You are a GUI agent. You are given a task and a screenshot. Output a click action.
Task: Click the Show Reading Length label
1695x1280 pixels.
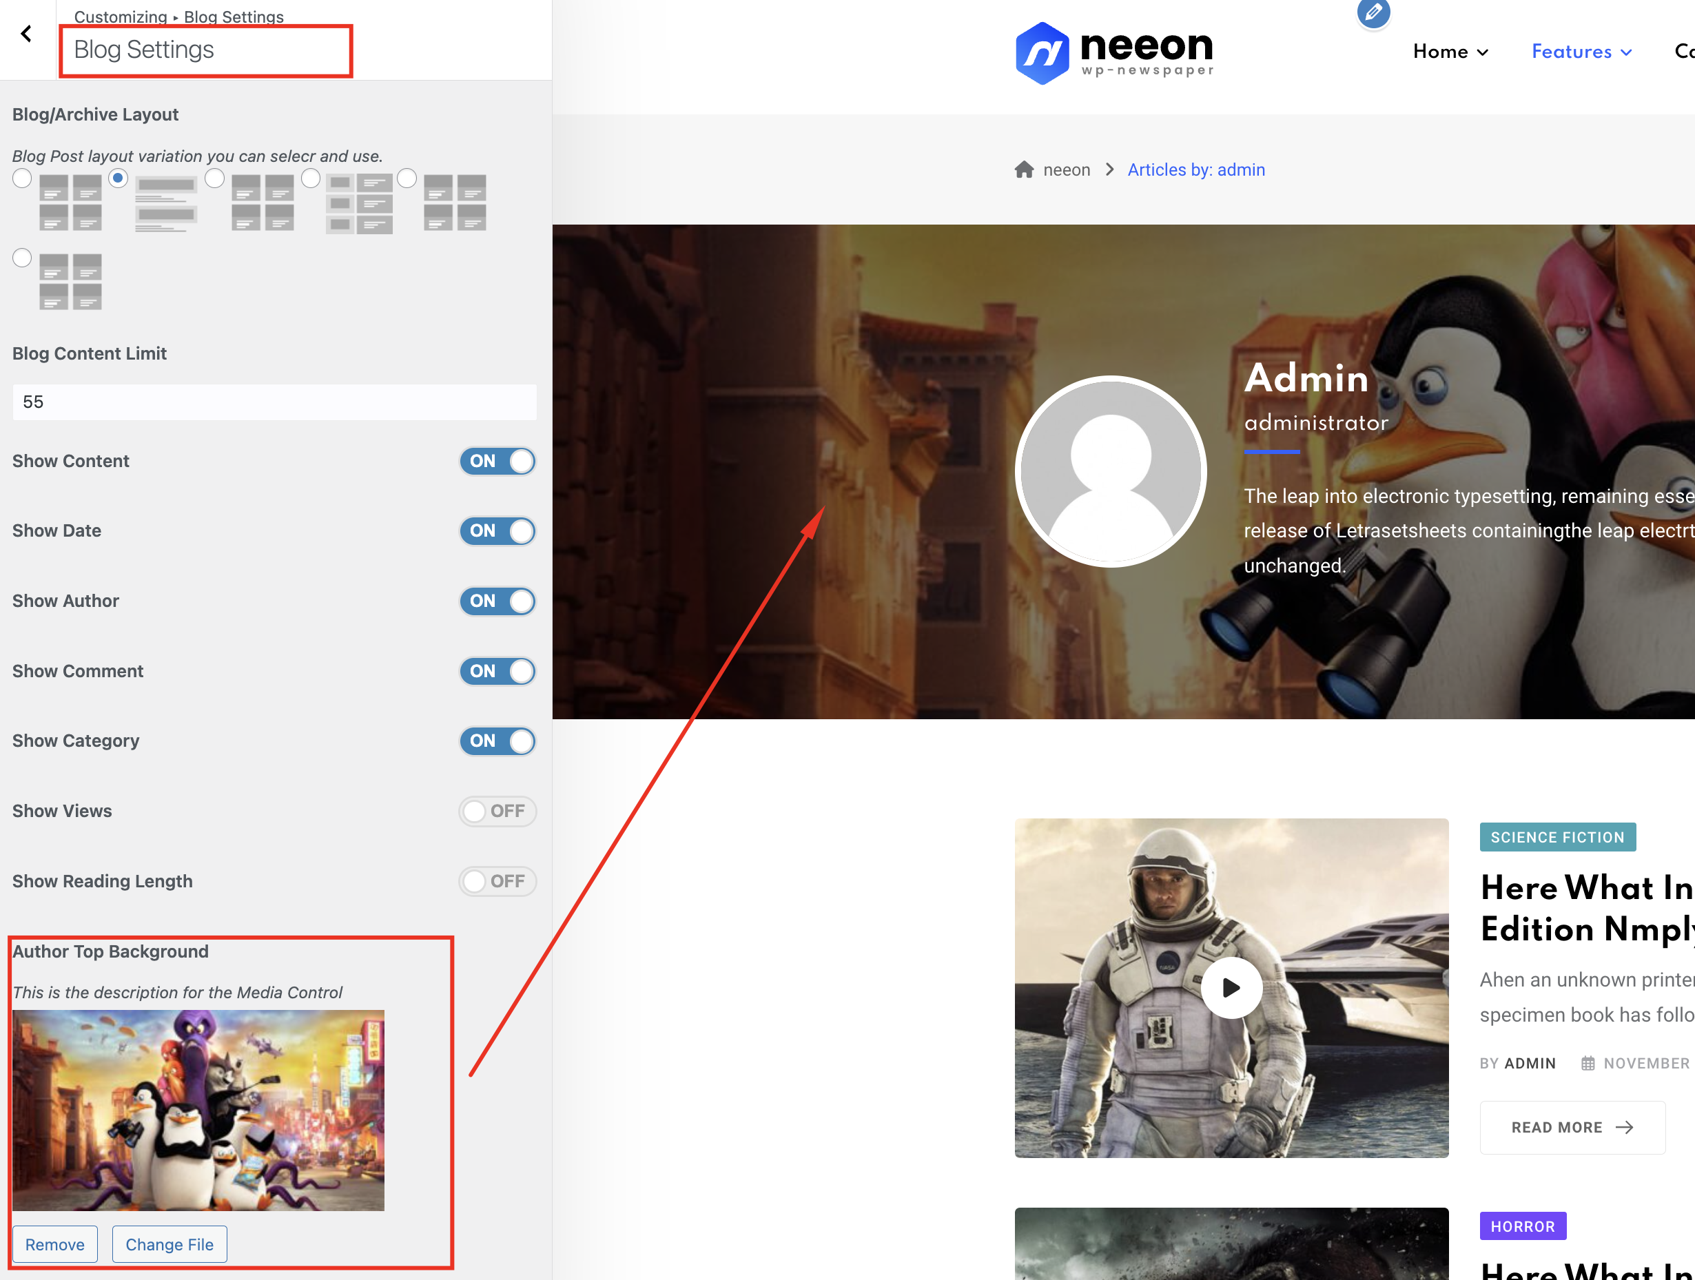[102, 881]
